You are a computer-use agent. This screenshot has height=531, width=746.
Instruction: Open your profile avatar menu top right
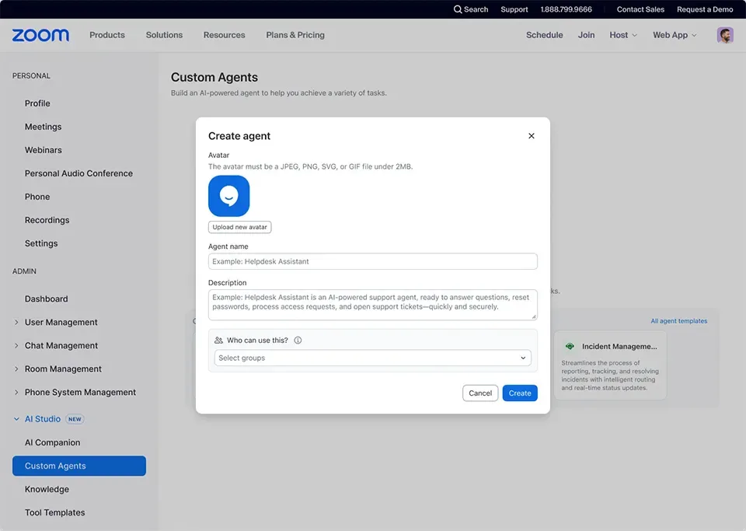pyautogui.click(x=724, y=35)
